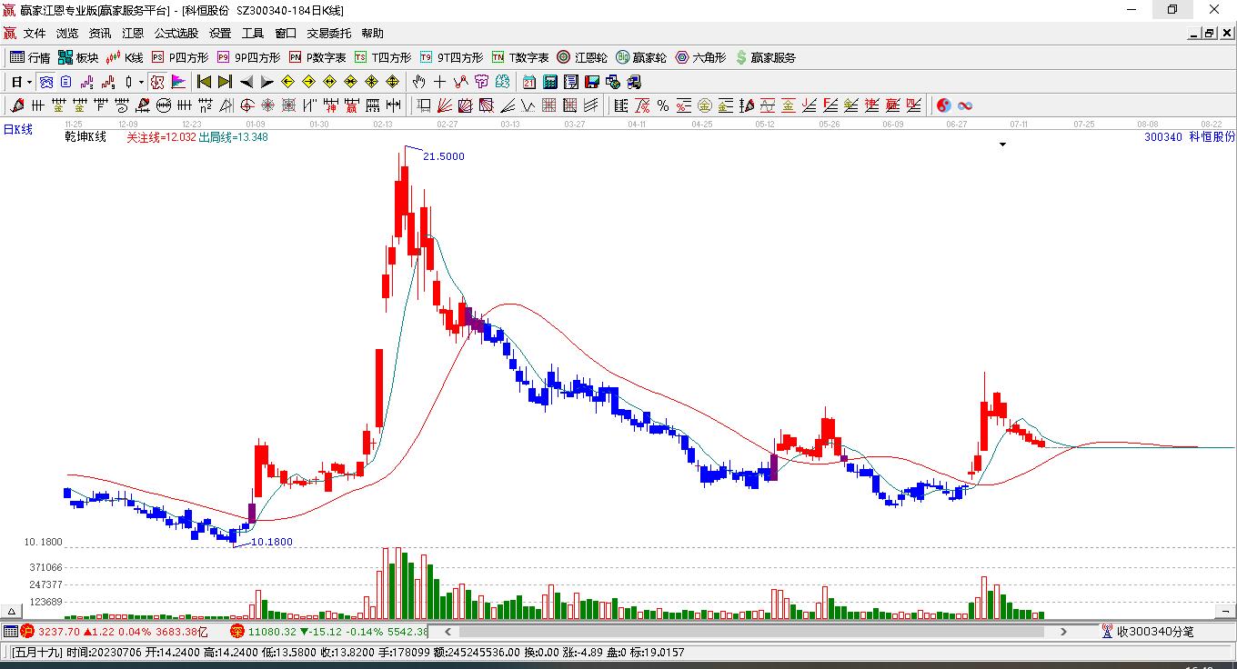
Task: Select the 日K线 chart label
Action: tap(18, 130)
